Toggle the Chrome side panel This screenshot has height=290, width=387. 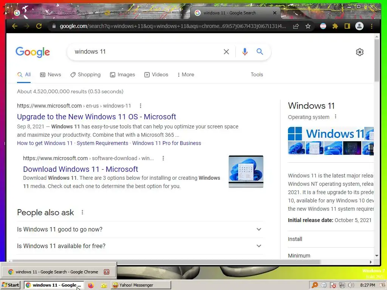pos(347,26)
